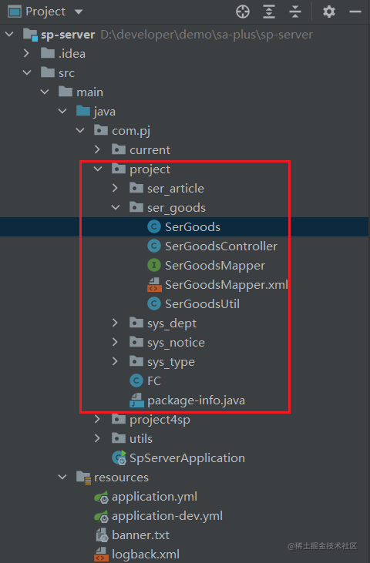The height and width of the screenshot is (563, 370).
Task: Collapse the src folder
Action: coord(27,72)
